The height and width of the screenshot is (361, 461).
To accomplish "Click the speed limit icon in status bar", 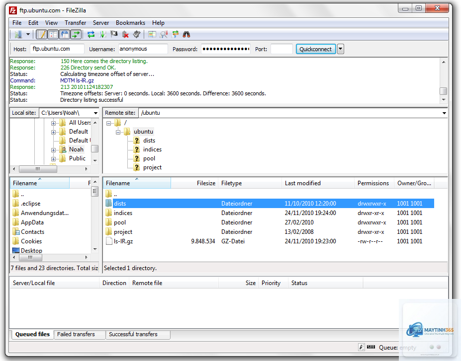I will click(371, 347).
